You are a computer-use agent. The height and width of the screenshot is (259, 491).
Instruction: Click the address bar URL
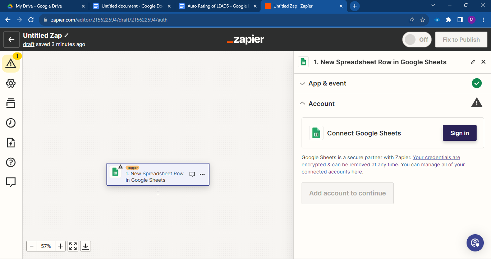(x=109, y=20)
